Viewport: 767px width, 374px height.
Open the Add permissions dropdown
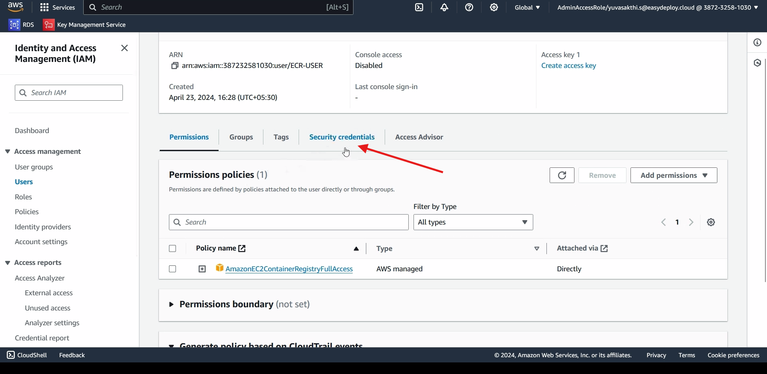tap(673, 175)
